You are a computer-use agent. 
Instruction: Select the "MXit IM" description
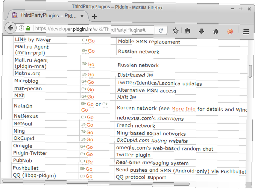pyautogui.click(x=126, y=97)
